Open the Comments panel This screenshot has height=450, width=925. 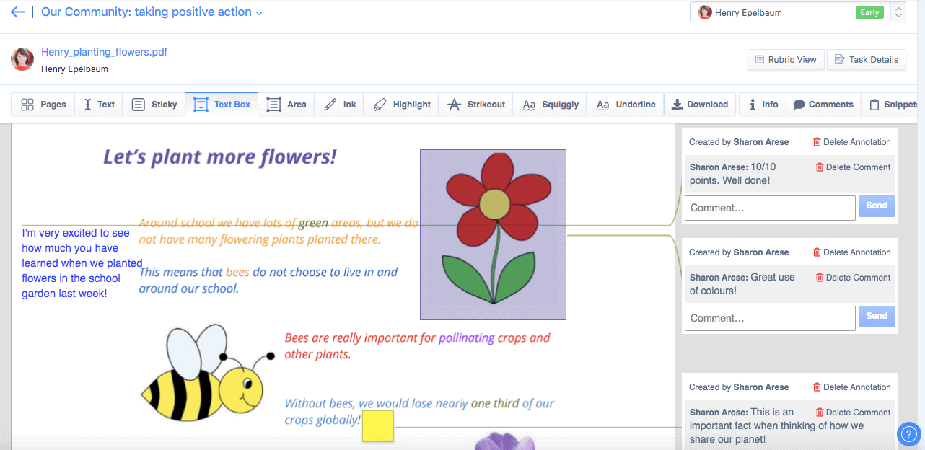pos(823,105)
